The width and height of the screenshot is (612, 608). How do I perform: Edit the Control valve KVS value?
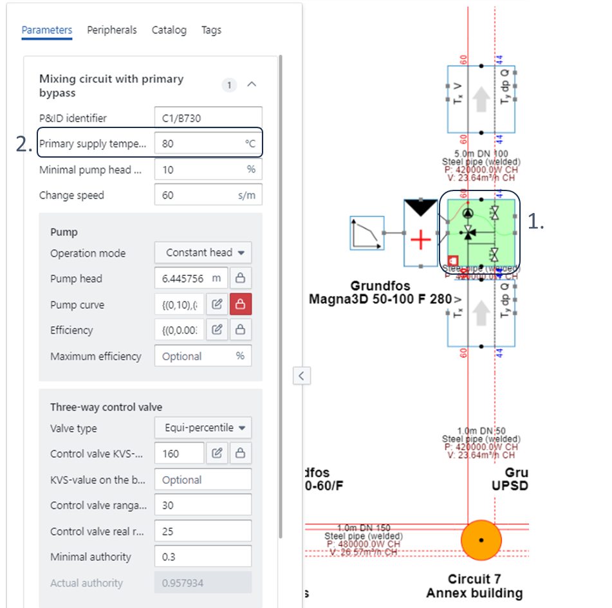click(x=218, y=454)
